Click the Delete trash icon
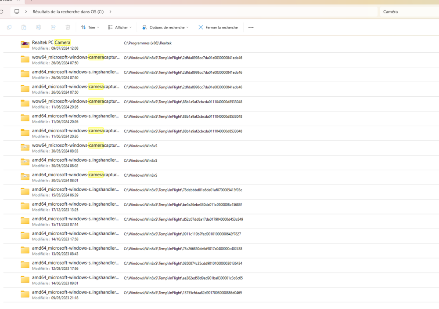The image size is (439, 309). point(68,27)
